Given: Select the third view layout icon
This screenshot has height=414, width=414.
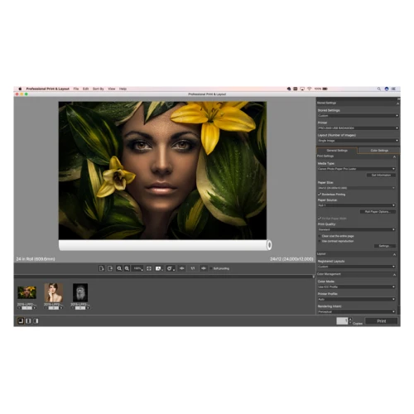Looking at the screenshot, I should (x=36, y=320).
